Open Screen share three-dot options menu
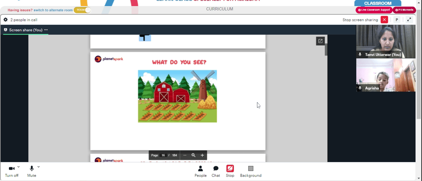The width and height of the screenshot is (422, 181). [x=46, y=30]
